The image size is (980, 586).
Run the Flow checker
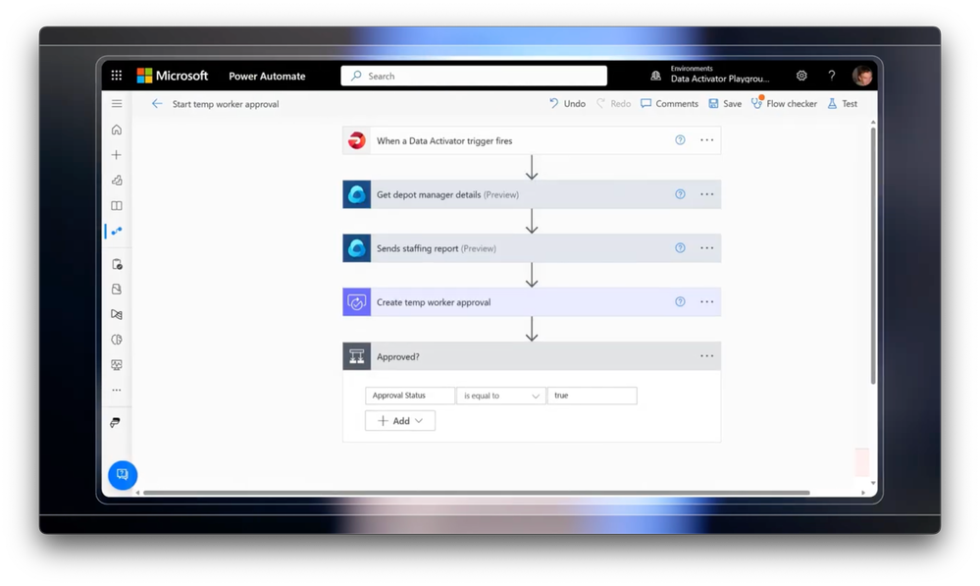click(x=784, y=104)
